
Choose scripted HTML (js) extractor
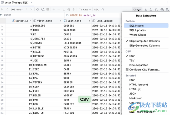click(x=146, y=89)
